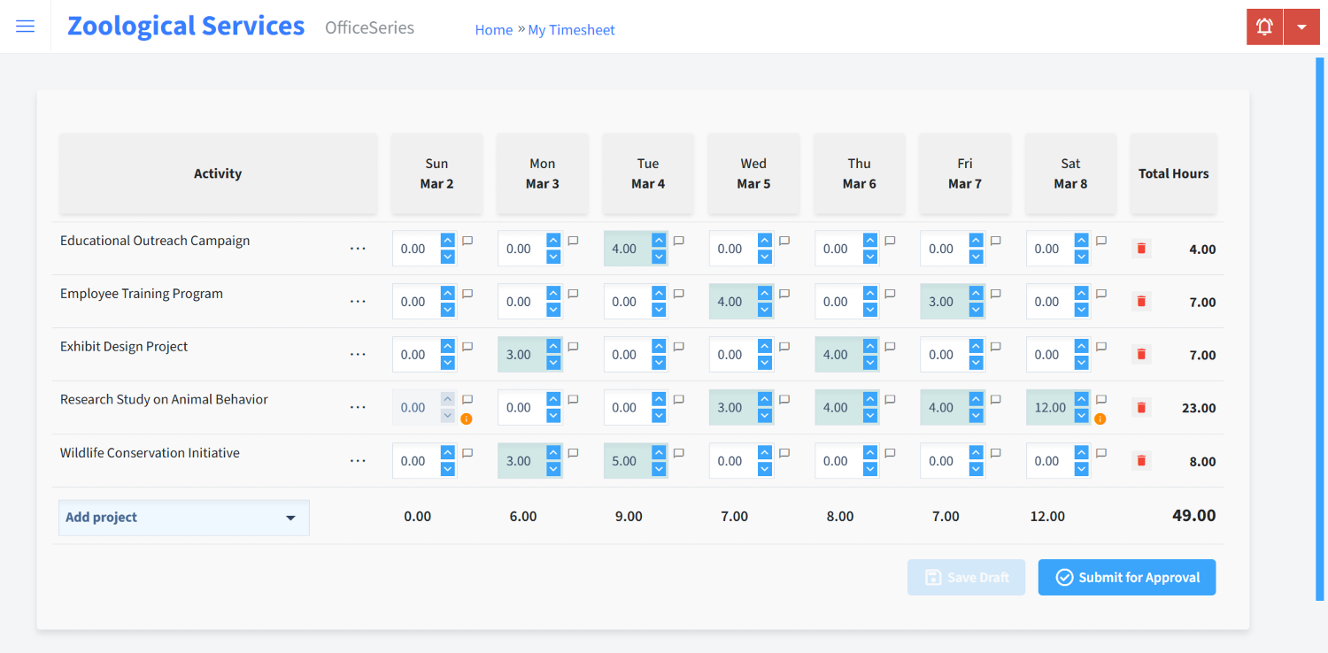The width and height of the screenshot is (1328, 653).
Task: Submit the timesheet for approval
Action: tap(1126, 577)
